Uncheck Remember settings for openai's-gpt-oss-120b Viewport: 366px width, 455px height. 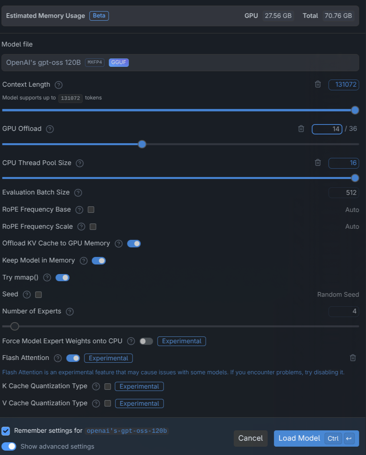6,431
